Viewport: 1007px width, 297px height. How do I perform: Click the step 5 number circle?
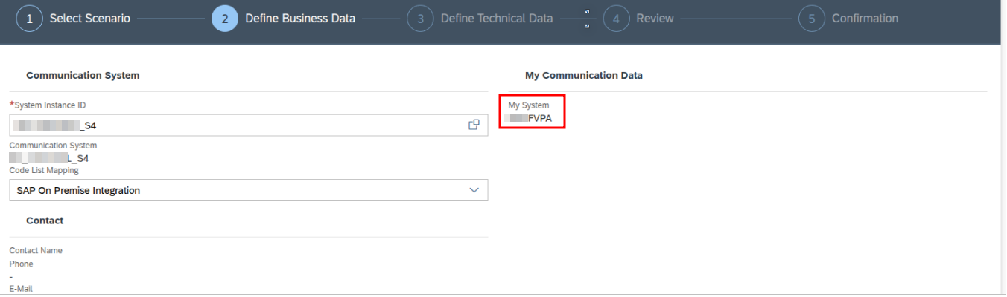[812, 19]
